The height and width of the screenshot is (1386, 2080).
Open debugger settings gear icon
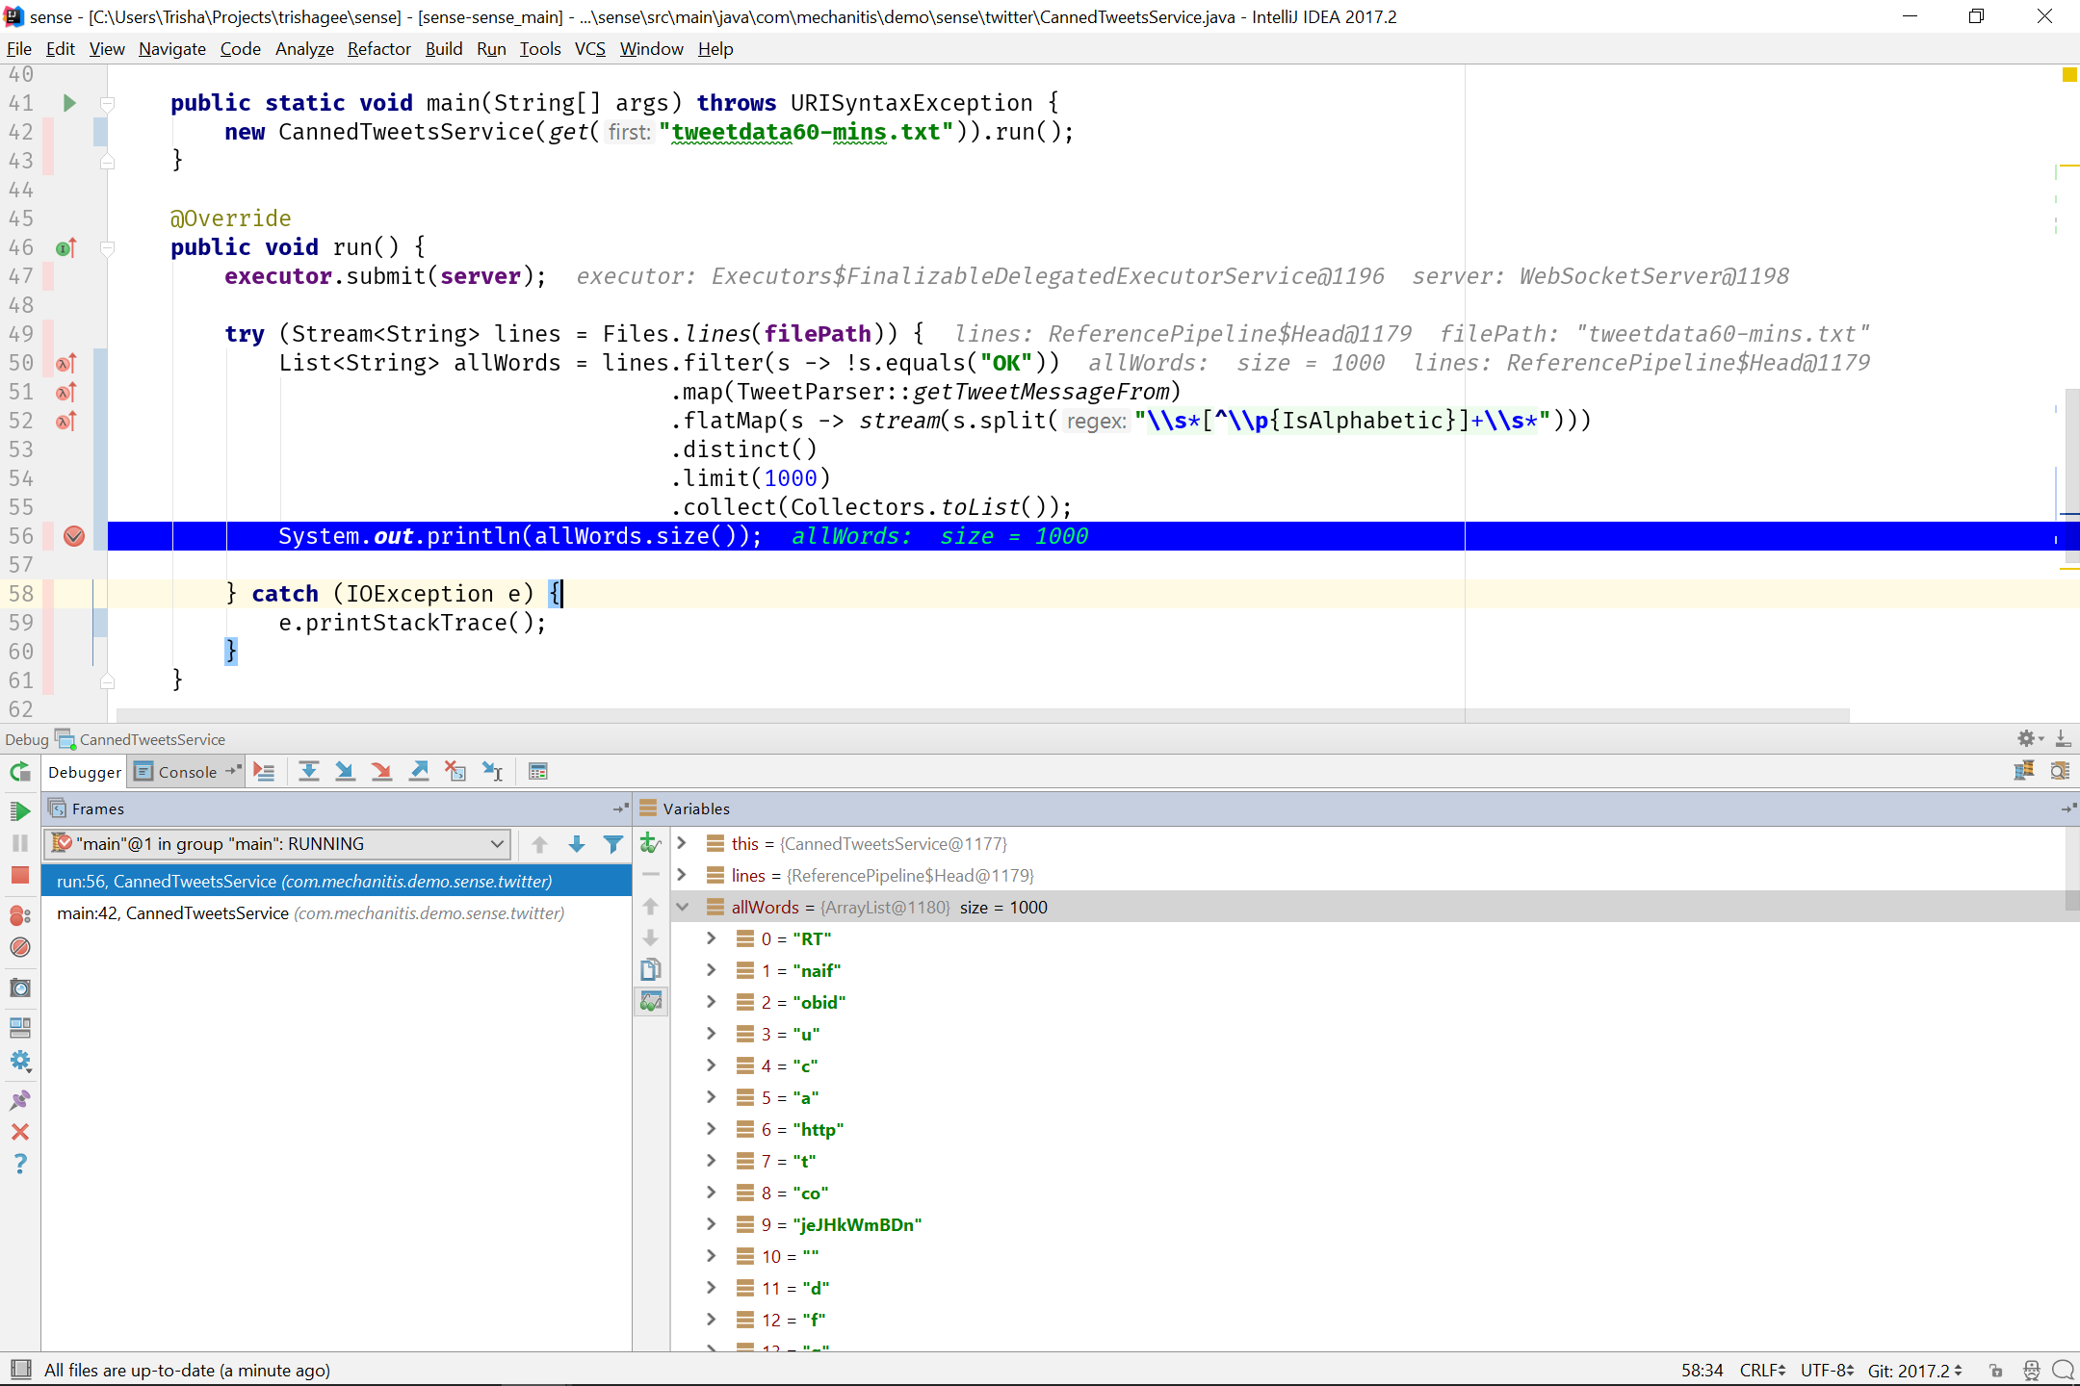click(x=20, y=1061)
